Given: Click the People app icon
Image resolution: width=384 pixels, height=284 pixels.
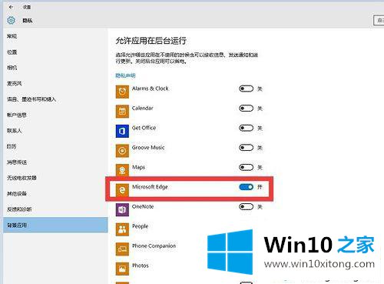Looking at the screenshot, I should point(122,229).
